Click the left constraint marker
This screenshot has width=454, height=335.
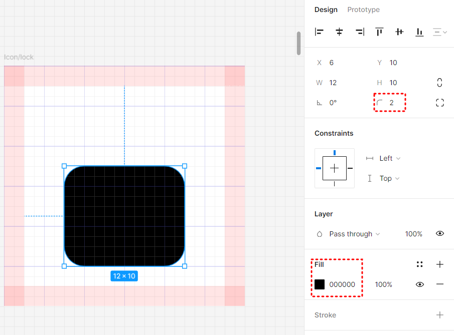click(319, 168)
